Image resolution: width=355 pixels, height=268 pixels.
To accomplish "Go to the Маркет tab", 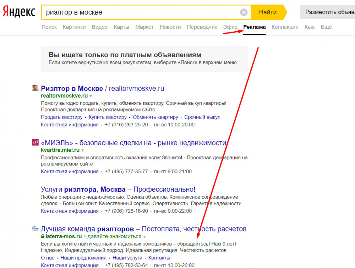I will tap(144, 27).
